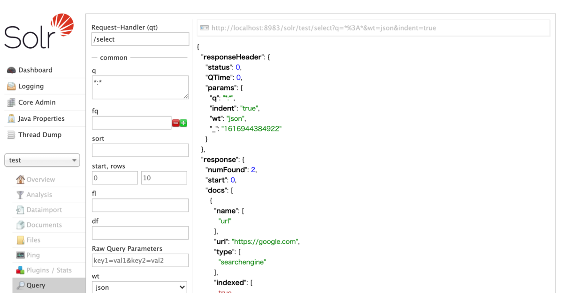
Task: Click the "numFound" value 2
Action: [x=253, y=170]
